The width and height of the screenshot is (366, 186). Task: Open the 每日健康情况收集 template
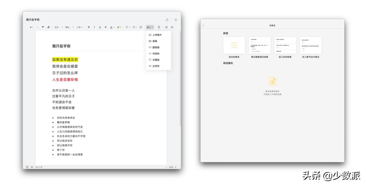pos(259,45)
